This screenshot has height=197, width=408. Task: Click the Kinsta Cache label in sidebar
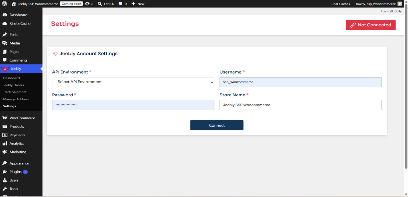[x=20, y=23]
